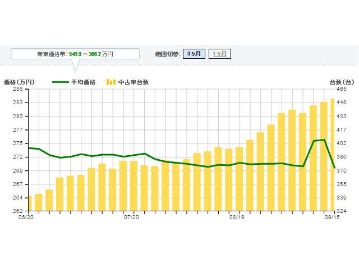Switch range to 1ヶ月
This screenshot has width=359, height=269.
220,54
